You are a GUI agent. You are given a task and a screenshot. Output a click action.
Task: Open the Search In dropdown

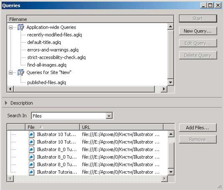(109, 116)
